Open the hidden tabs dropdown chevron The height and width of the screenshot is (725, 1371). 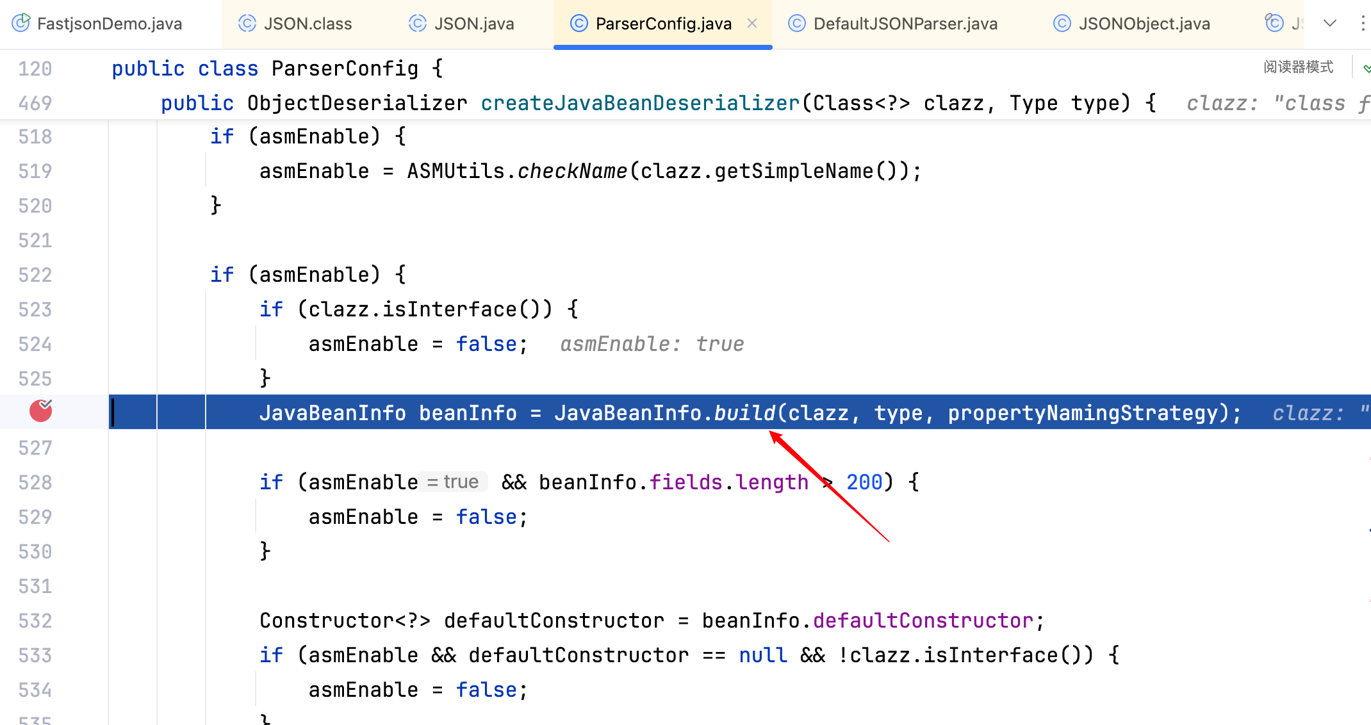click(1330, 24)
